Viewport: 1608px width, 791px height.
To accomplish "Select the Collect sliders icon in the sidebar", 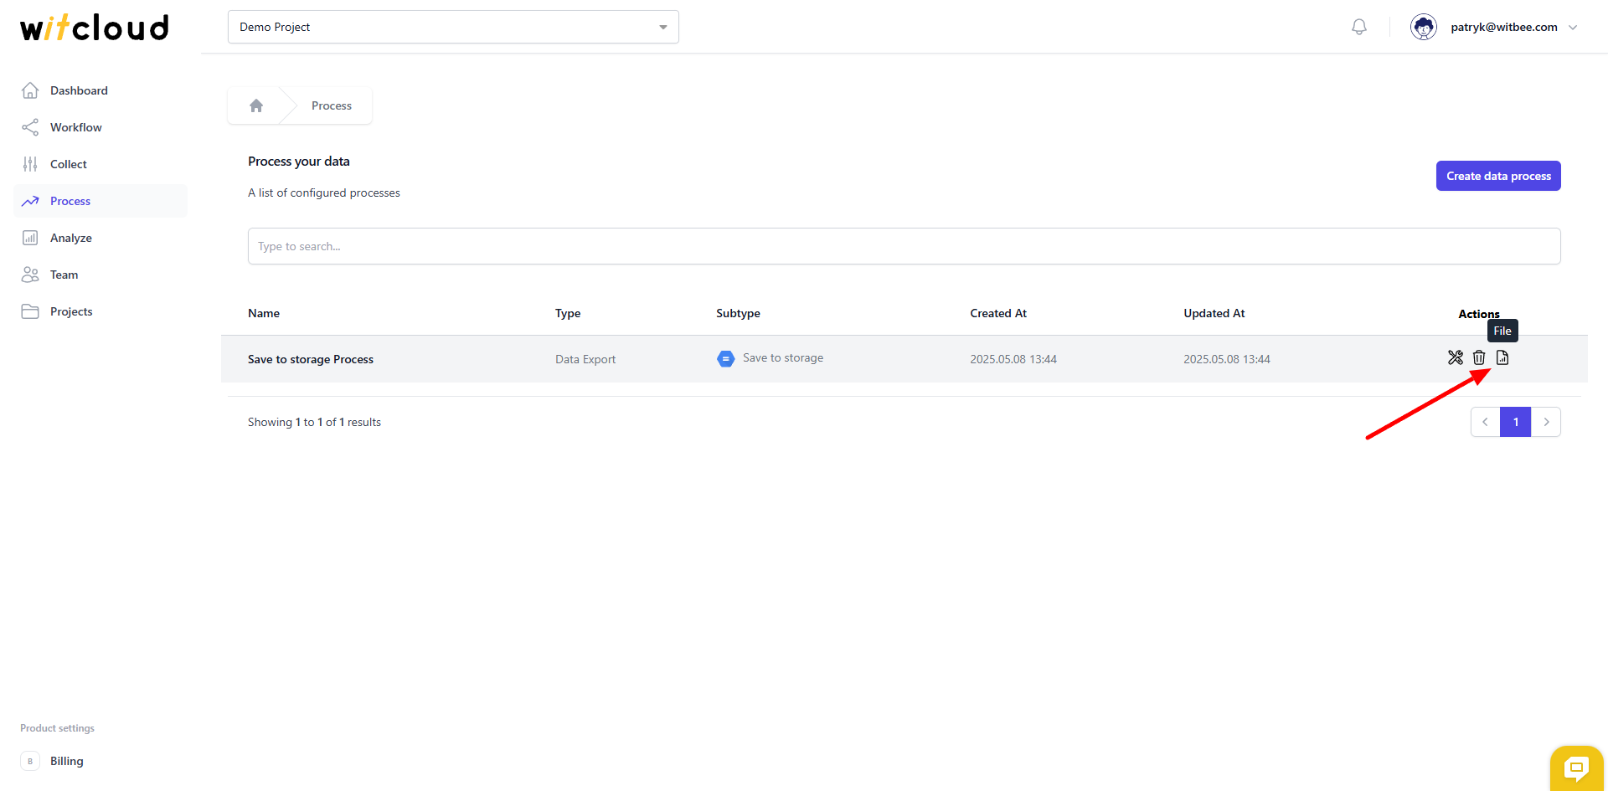I will (30, 163).
